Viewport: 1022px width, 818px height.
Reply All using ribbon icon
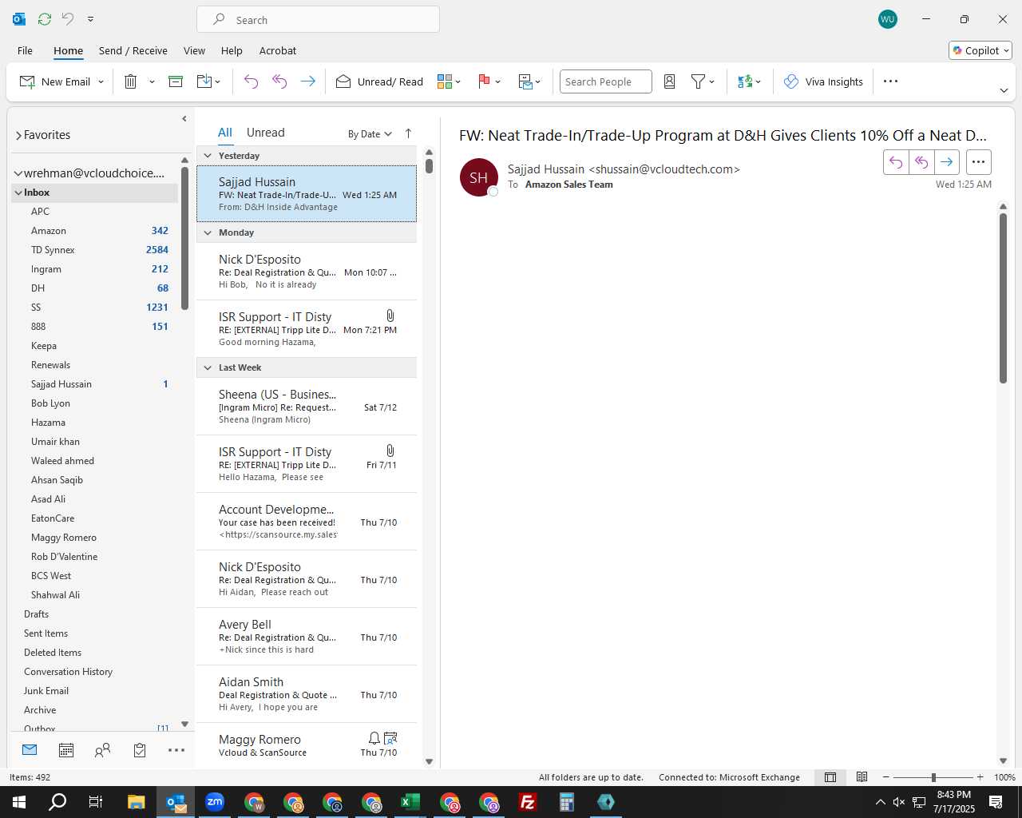pyautogui.click(x=279, y=81)
